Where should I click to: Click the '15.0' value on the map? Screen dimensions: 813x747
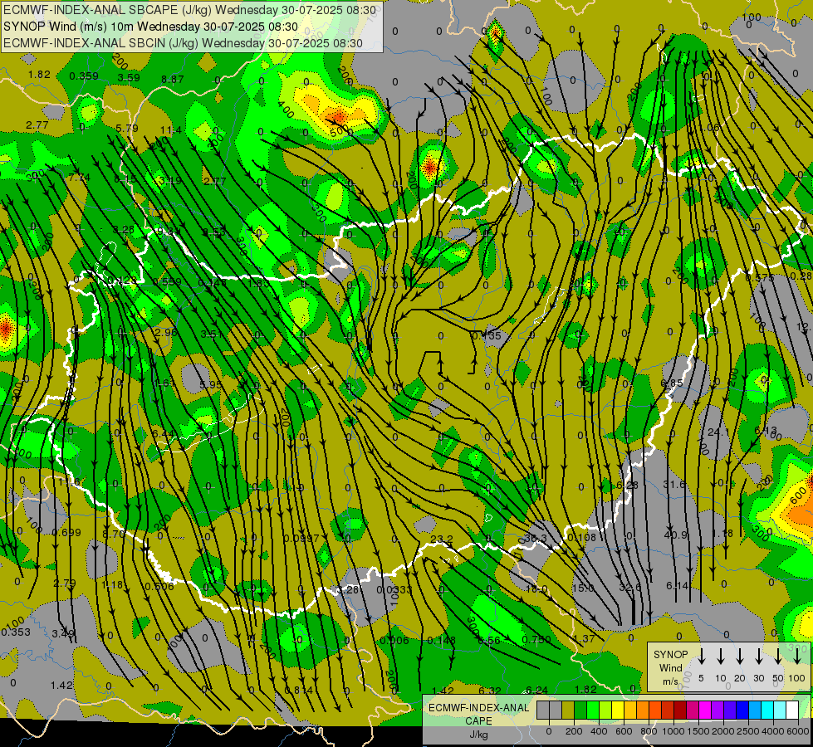pos(583,588)
